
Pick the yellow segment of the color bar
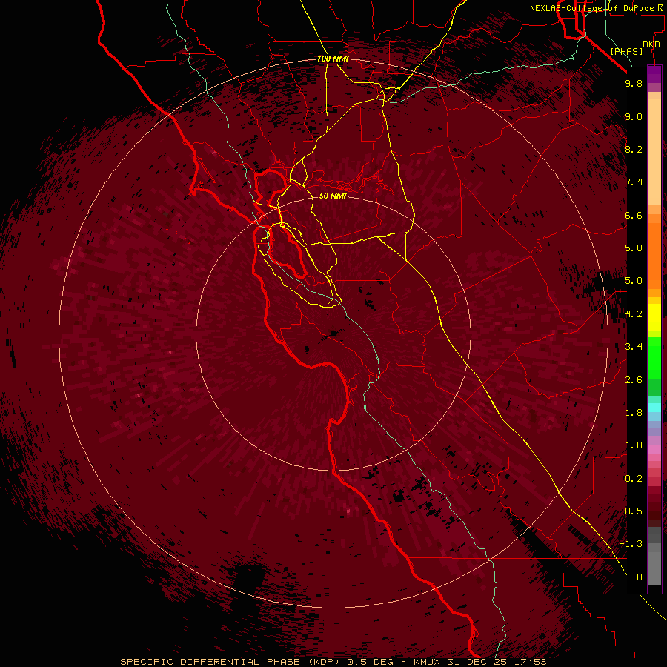pyautogui.click(x=654, y=317)
